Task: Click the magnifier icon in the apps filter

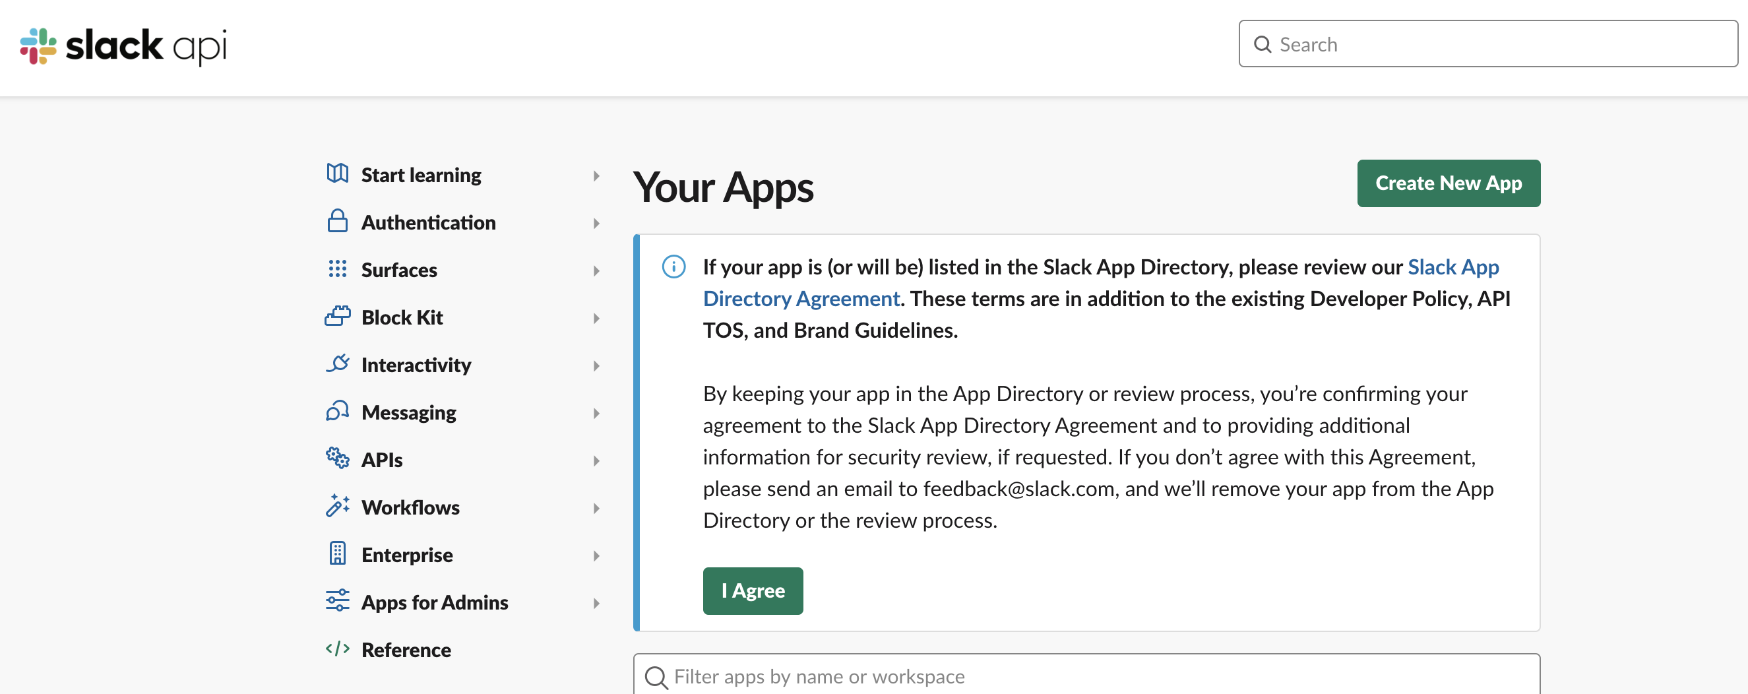Action: click(656, 677)
